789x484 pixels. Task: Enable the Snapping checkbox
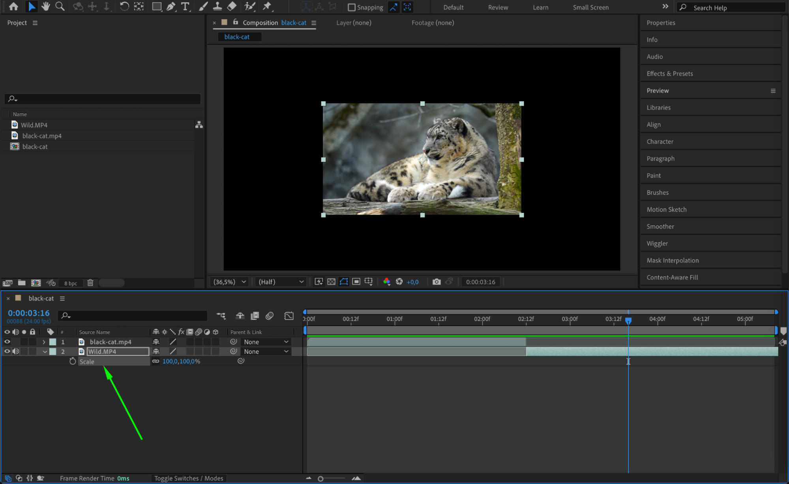point(351,7)
